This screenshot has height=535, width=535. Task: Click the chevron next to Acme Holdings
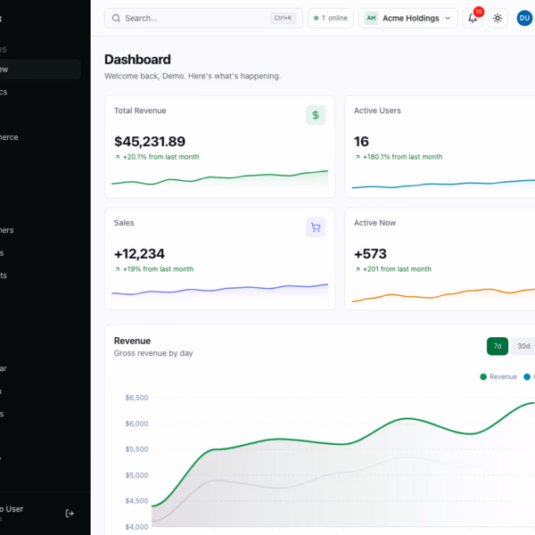click(448, 18)
